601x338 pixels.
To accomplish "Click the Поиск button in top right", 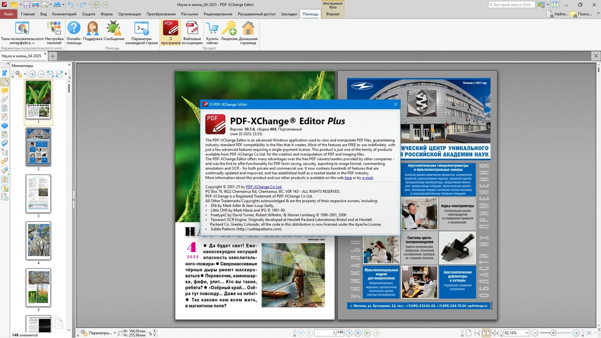I will click(x=581, y=14).
